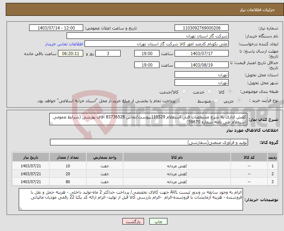284x231 pixels.
Task: Click quantity 20 in the table
Action: [68, 174]
